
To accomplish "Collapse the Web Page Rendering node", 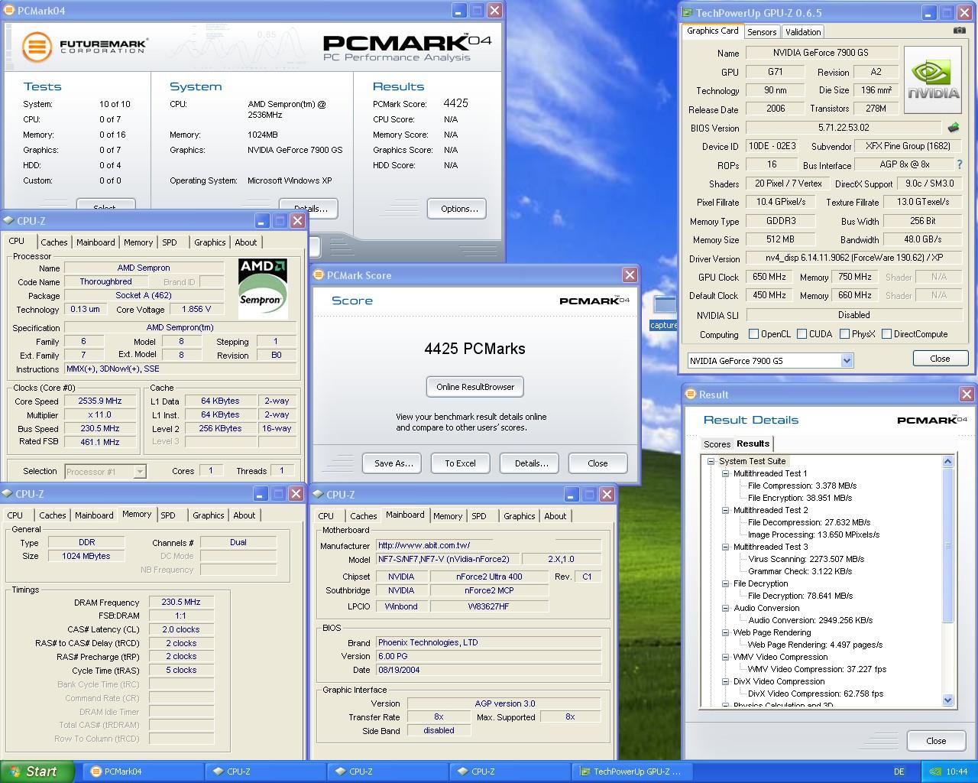I will [x=726, y=632].
